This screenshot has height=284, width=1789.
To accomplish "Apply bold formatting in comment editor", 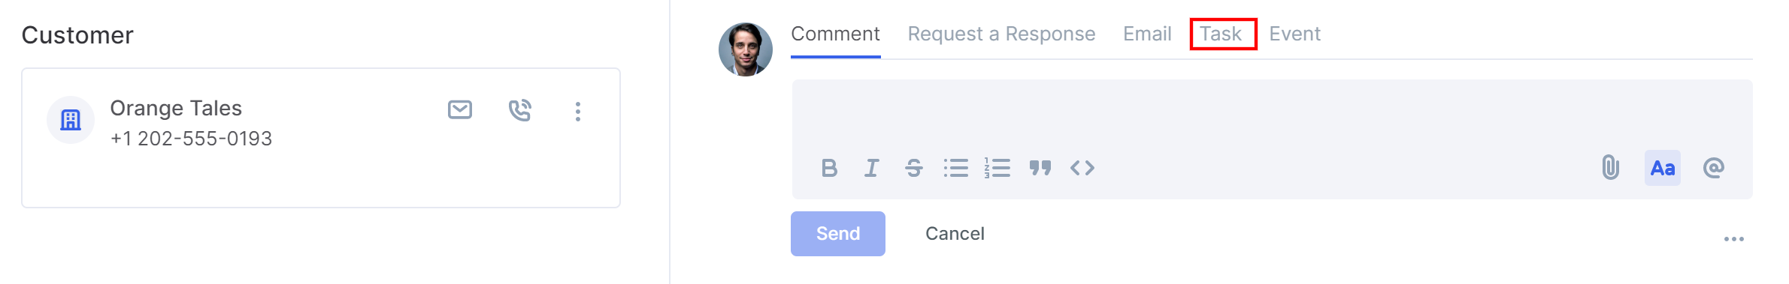I will (829, 168).
